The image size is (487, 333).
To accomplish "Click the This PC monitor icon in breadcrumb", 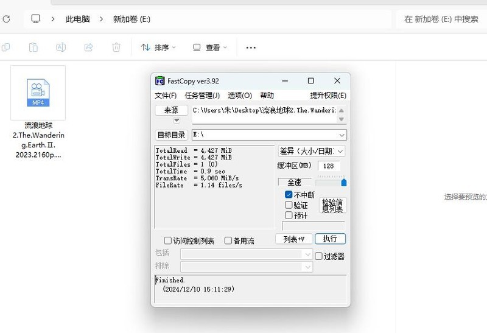I will tap(36, 19).
